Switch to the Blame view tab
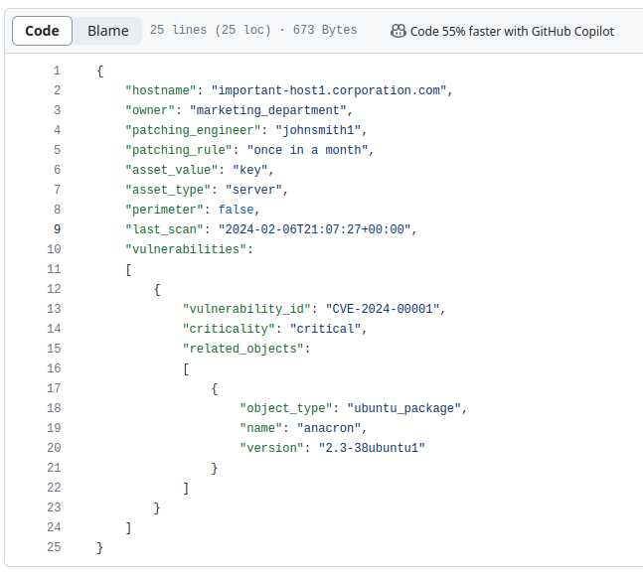 click(x=108, y=31)
